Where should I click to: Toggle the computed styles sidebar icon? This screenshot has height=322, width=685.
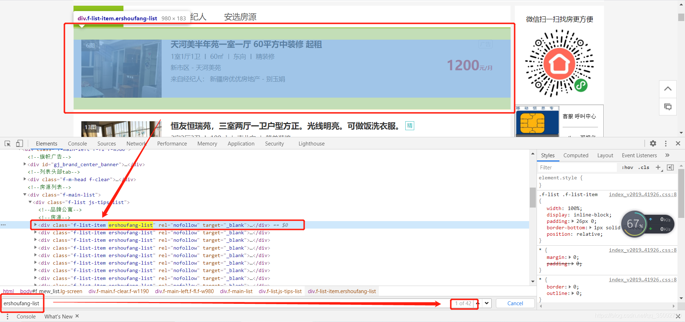670,167
